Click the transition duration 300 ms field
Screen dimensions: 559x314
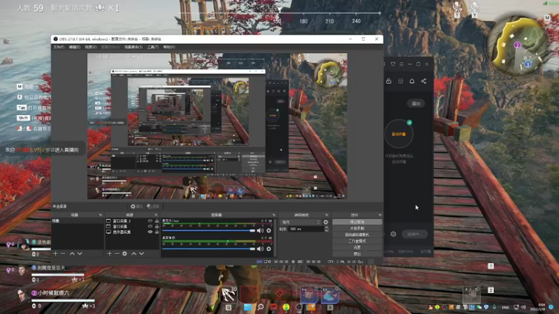click(306, 230)
